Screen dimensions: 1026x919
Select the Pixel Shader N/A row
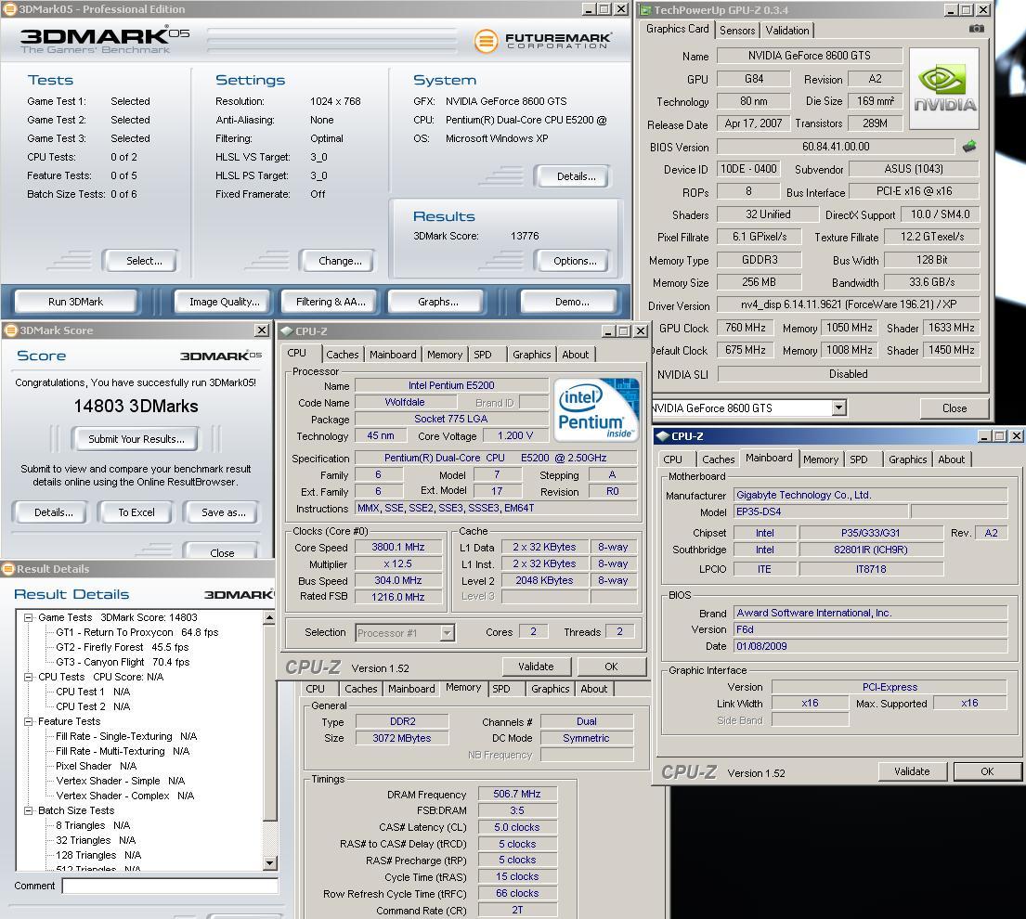click(x=97, y=766)
